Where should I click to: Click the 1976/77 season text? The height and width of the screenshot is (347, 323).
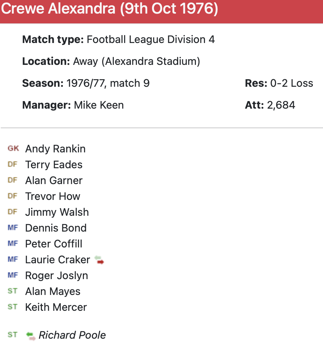click(86, 83)
